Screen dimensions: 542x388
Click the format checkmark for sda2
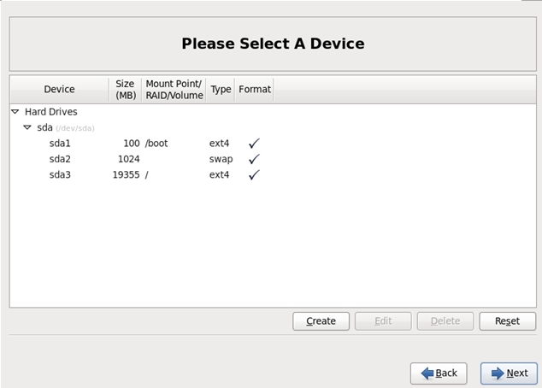coord(254,159)
